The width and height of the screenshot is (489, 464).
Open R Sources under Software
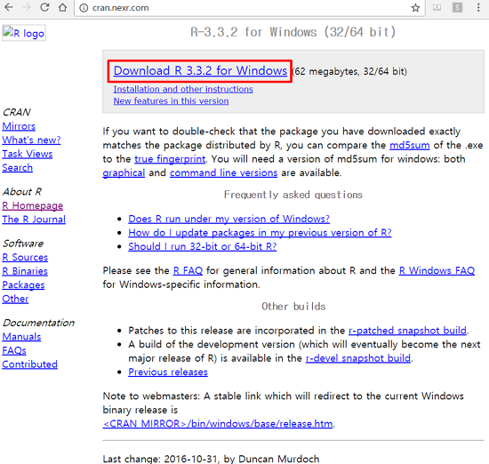(x=25, y=257)
